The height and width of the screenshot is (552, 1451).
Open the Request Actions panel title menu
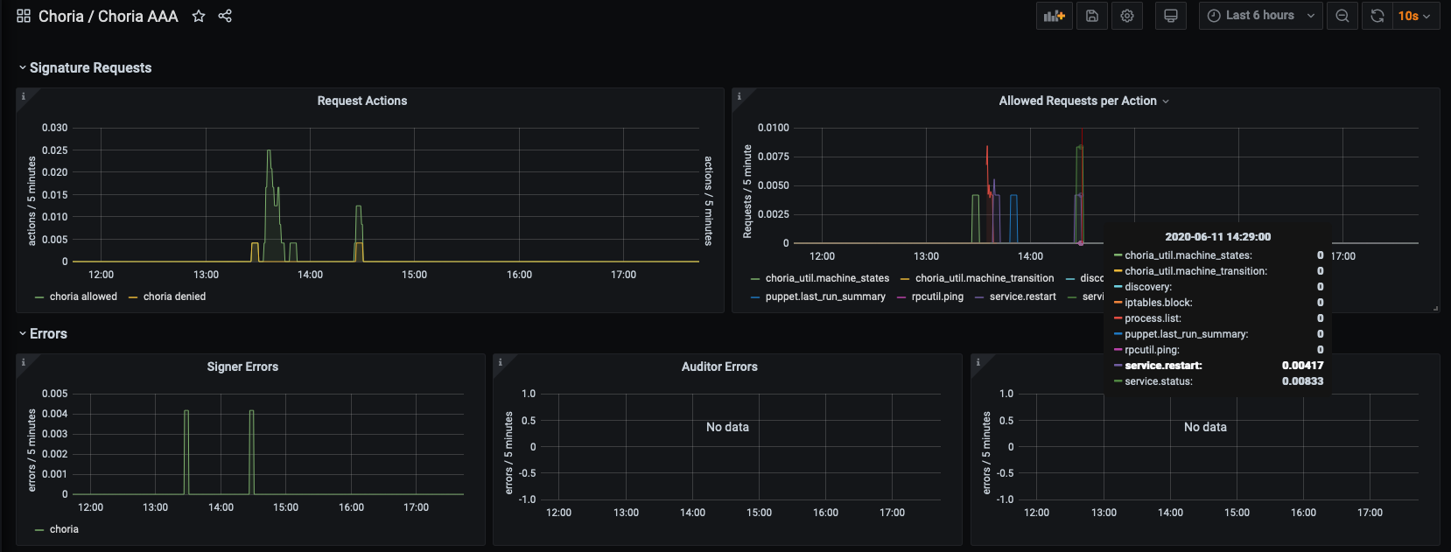coord(362,101)
